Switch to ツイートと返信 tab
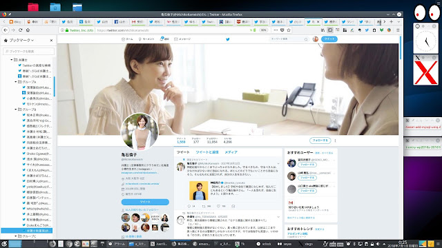This screenshot has height=248, width=442. [207, 152]
